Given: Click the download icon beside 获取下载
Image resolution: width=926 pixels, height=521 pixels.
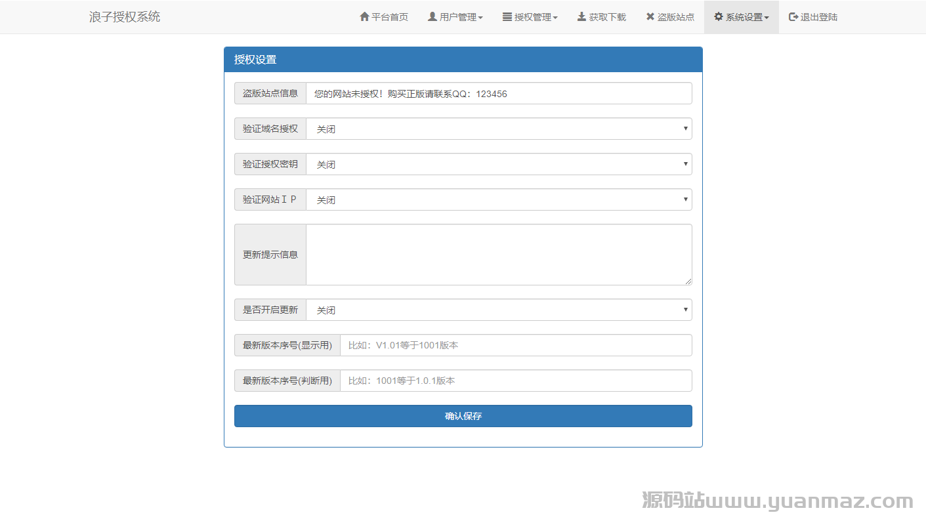Looking at the screenshot, I should click(x=581, y=16).
